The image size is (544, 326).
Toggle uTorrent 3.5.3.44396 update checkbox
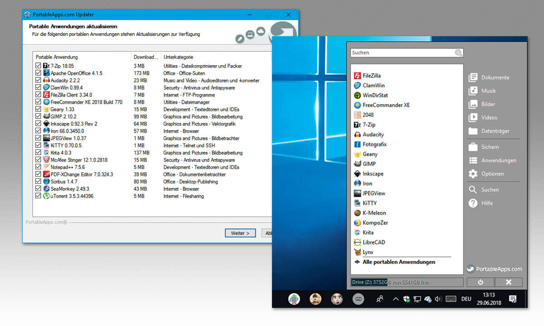[x=38, y=196]
